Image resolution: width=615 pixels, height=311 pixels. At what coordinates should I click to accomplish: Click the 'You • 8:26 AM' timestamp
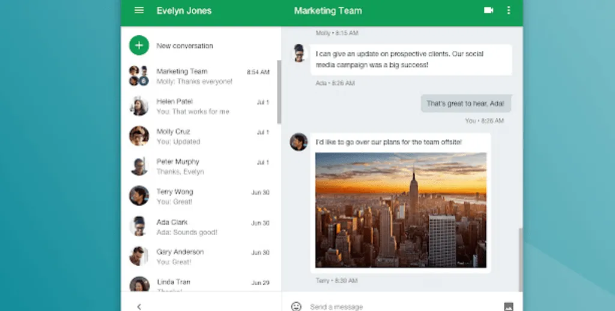[x=485, y=121]
